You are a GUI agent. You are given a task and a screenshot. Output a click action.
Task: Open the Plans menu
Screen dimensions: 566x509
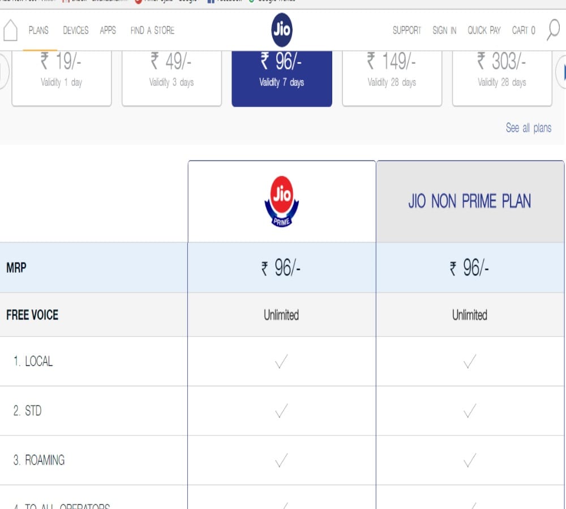pyautogui.click(x=38, y=31)
